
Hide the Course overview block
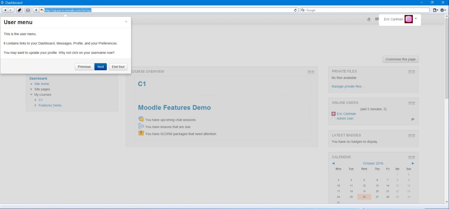point(309,72)
